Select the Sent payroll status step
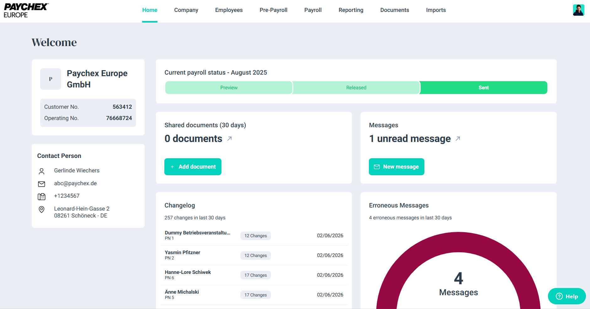The image size is (590, 309). (483, 88)
